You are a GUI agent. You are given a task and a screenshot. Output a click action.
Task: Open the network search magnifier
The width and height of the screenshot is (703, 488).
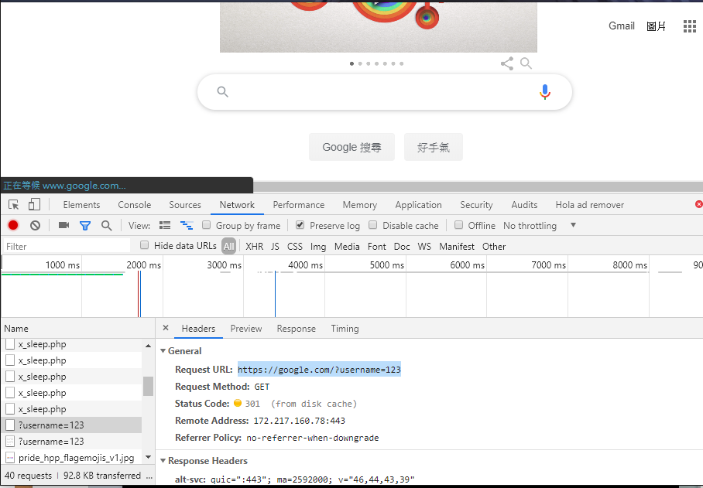(x=106, y=226)
